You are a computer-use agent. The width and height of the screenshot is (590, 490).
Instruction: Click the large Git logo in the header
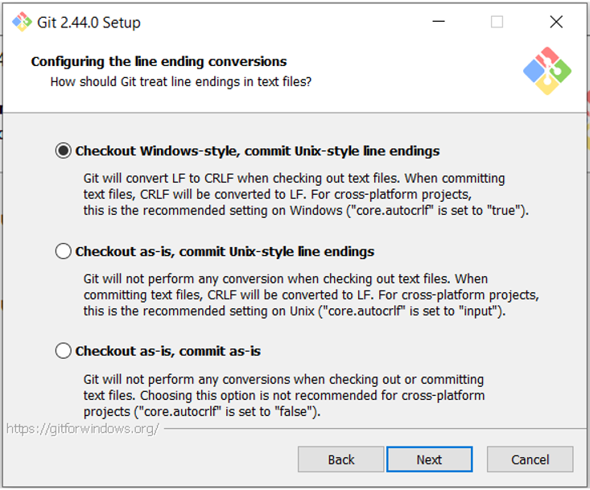(x=547, y=71)
